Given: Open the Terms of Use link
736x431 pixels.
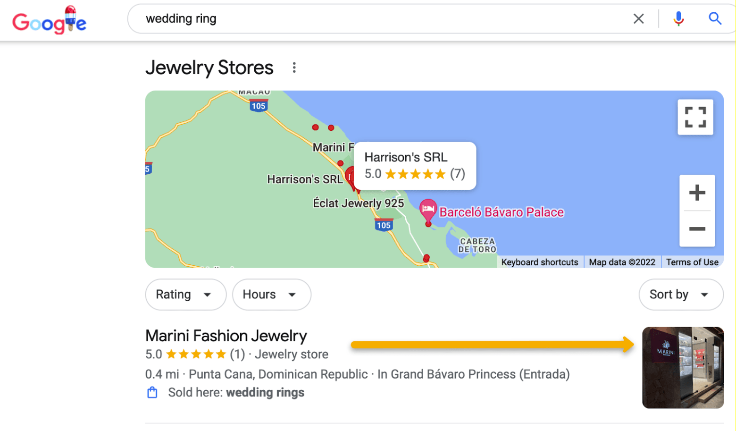Looking at the screenshot, I should tap(692, 262).
